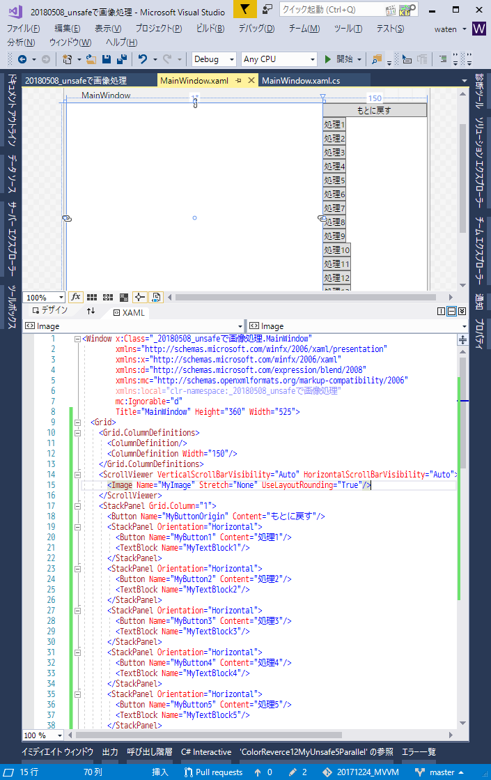Open the ファイル(F) menu
The width and height of the screenshot is (491, 780).
tap(23, 29)
